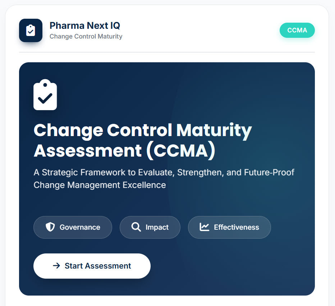Screen dimensions: 335x306
Task: Click the magnifying glass icon beside Impact
Action: pos(136,227)
